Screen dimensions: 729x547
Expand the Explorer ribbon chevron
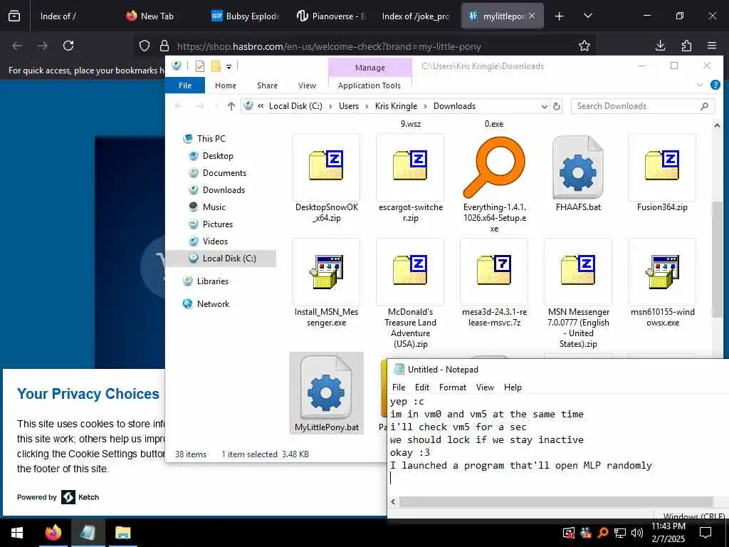(700, 85)
